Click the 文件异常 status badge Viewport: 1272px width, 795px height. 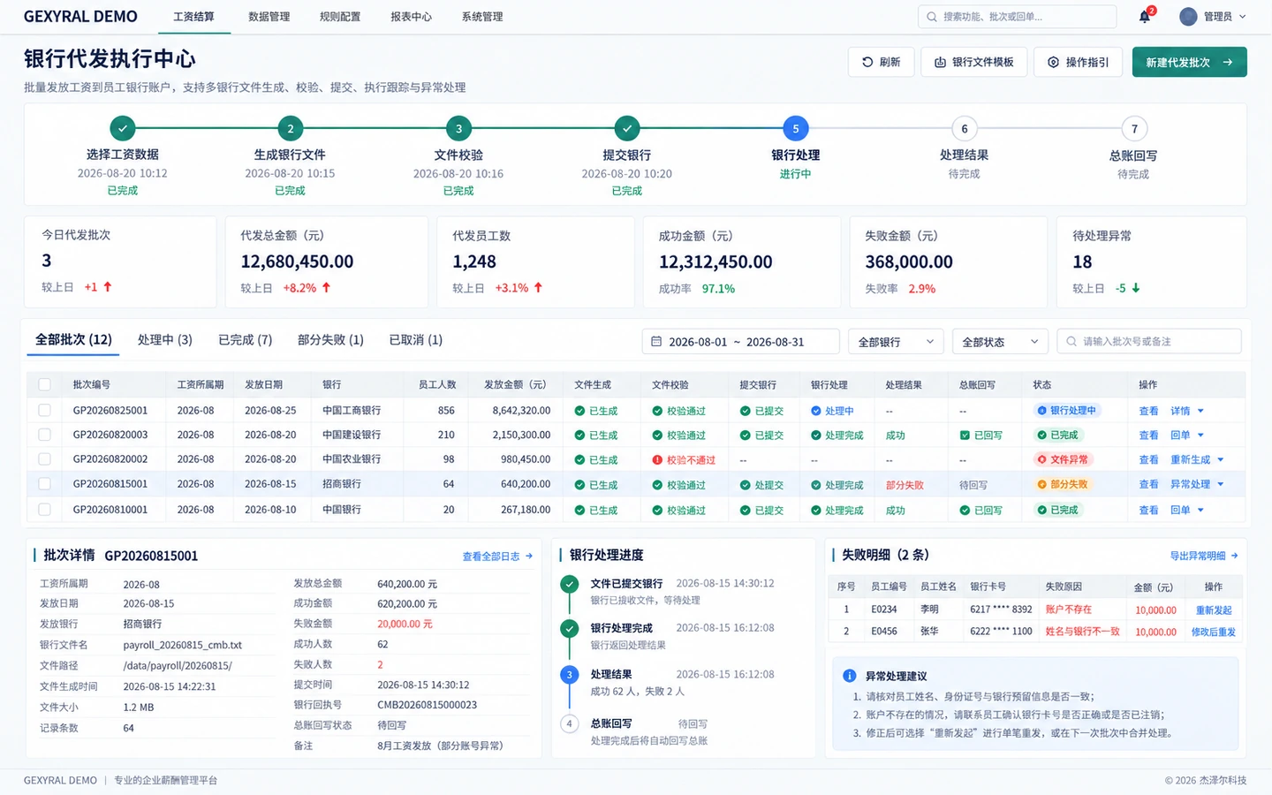click(x=1064, y=459)
